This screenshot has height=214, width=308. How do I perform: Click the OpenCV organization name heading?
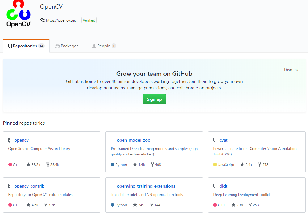point(51,7)
